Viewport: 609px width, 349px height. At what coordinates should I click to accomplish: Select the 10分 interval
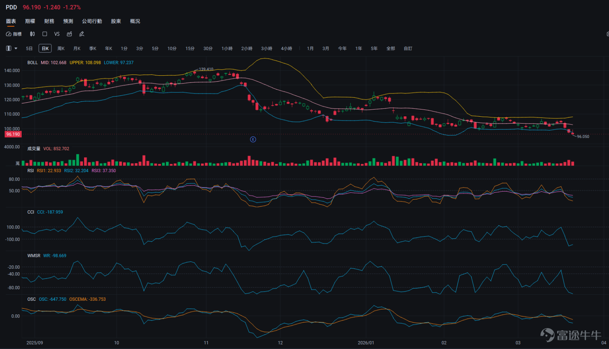172,49
